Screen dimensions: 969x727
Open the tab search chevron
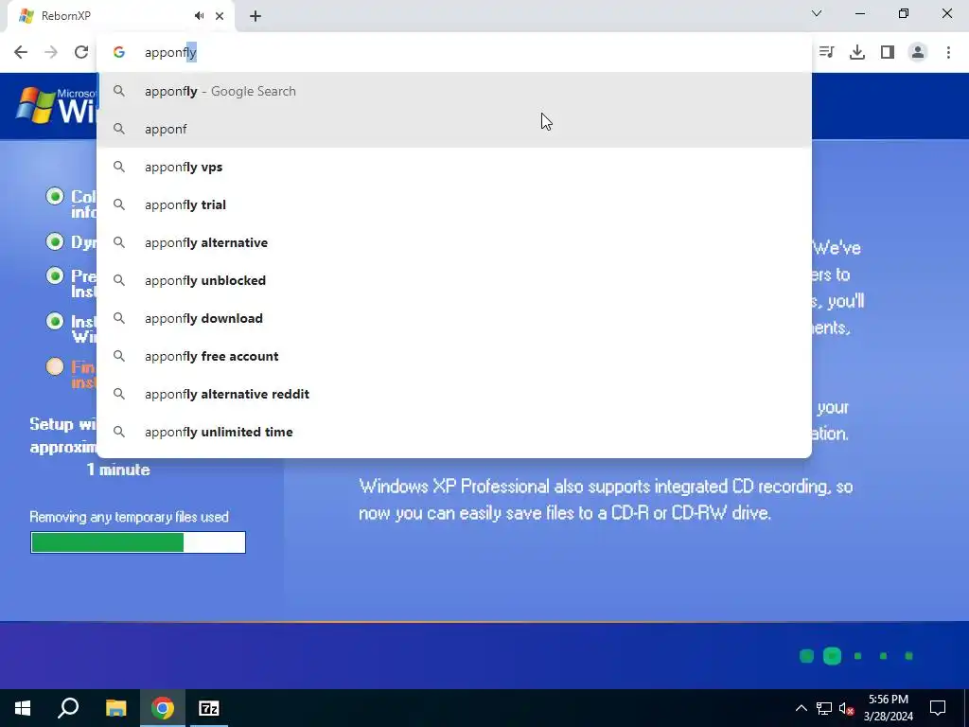[x=817, y=13]
